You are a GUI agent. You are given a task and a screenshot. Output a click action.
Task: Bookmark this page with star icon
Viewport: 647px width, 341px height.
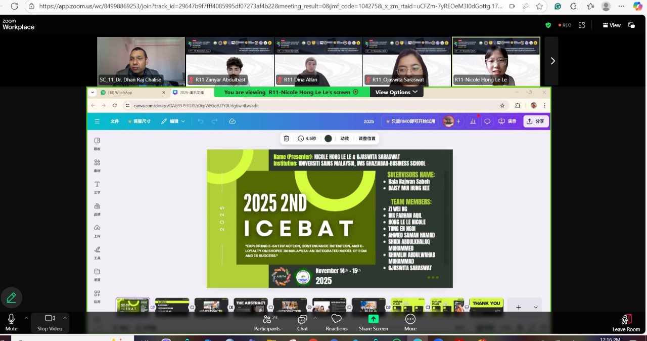point(539,7)
